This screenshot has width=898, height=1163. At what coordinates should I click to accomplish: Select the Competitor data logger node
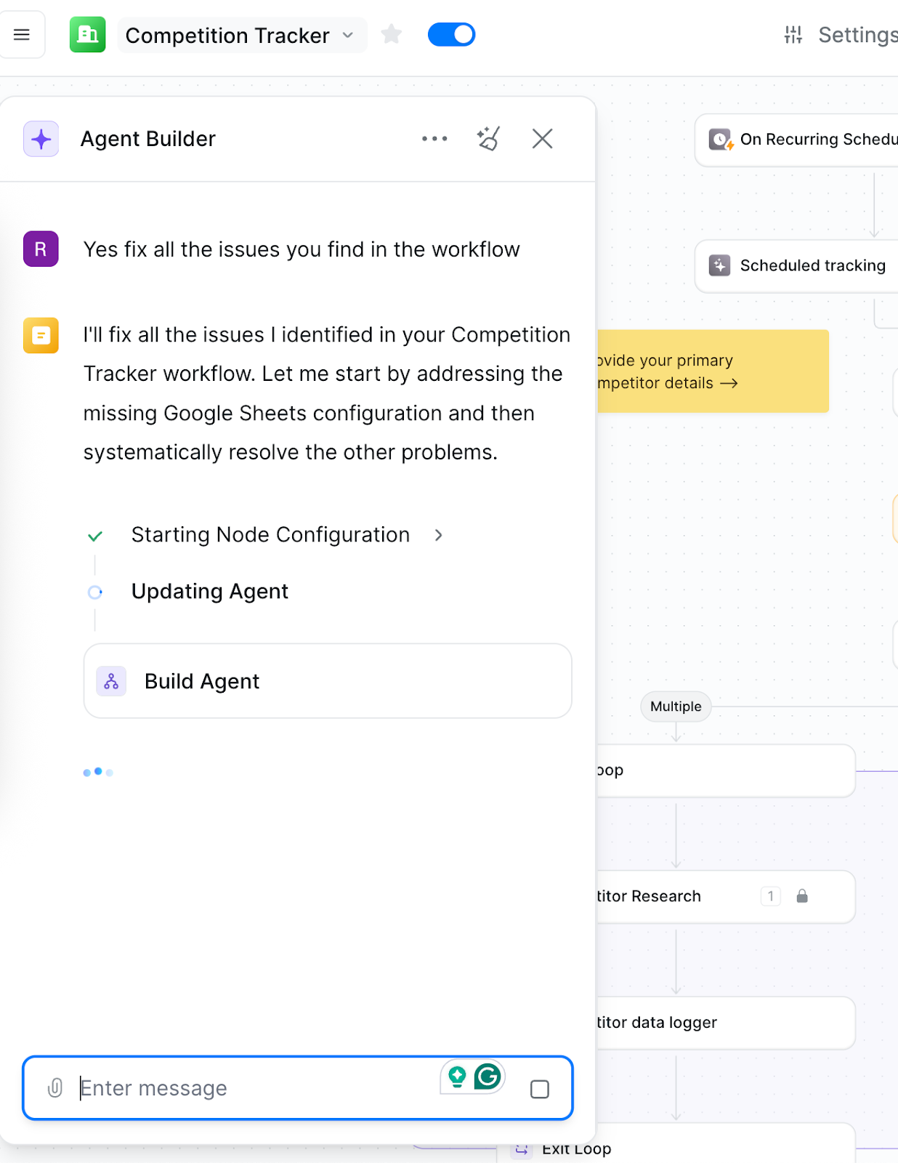pos(725,1023)
